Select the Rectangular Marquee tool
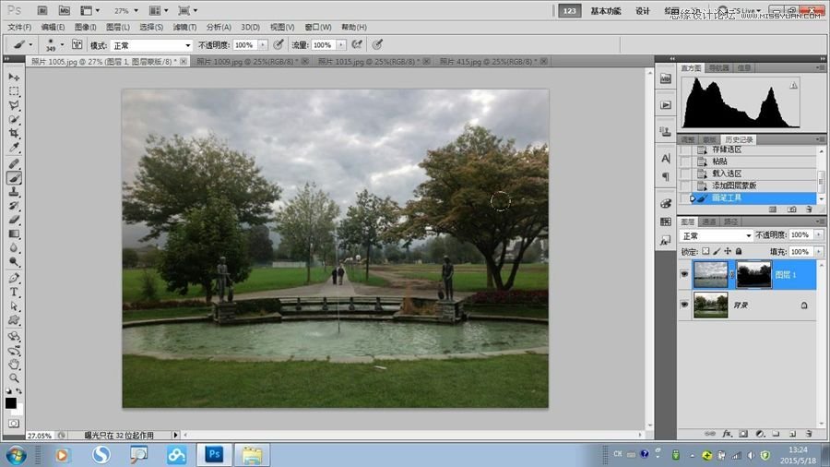The height and width of the screenshot is (467, 830). pos(14,91)
